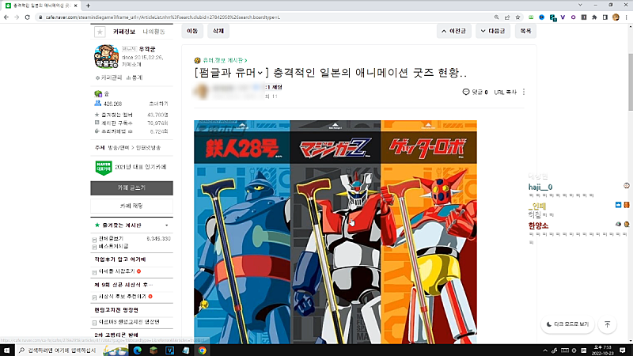The image size is (633, 356).
Task: Open the Chrome three-dot menu
Action: [627, 17]
